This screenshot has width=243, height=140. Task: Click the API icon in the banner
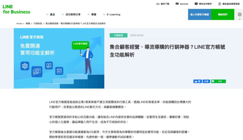pyautogui.click(x=59, y=71)
